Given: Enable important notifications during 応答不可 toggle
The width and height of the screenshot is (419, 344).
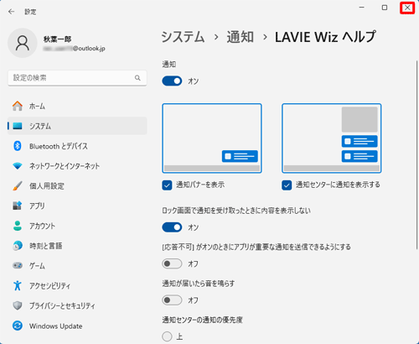Looking at the screenshot, I should pos(172,263).
